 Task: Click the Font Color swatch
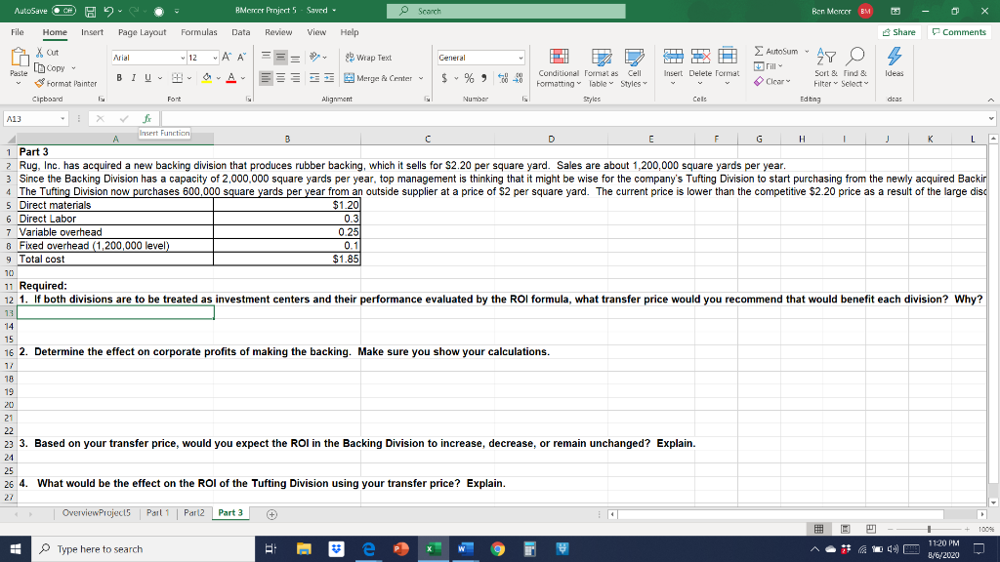tap(231, 78)
